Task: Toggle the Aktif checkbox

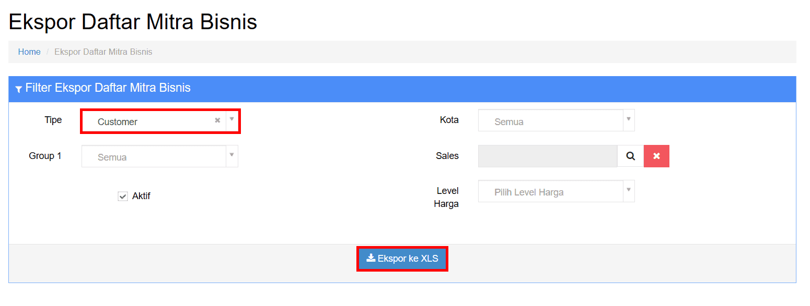Action: [x=123, y=197]
